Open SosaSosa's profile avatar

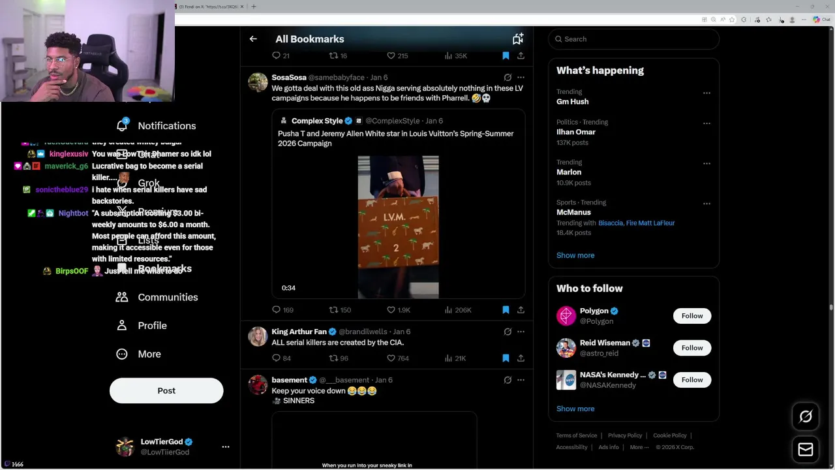[x=258, y=82]
